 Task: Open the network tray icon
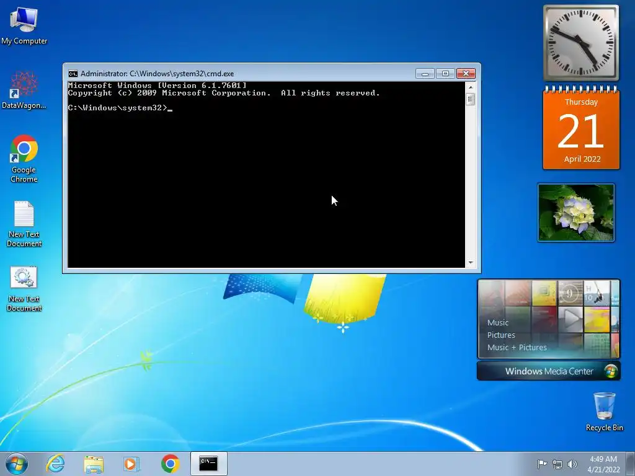[557, 464]
